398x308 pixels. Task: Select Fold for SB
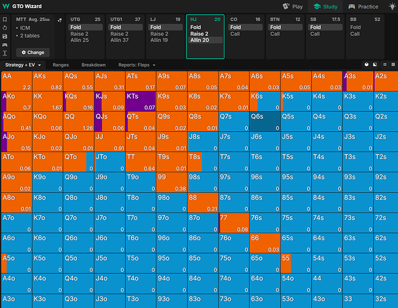[325, 27]
